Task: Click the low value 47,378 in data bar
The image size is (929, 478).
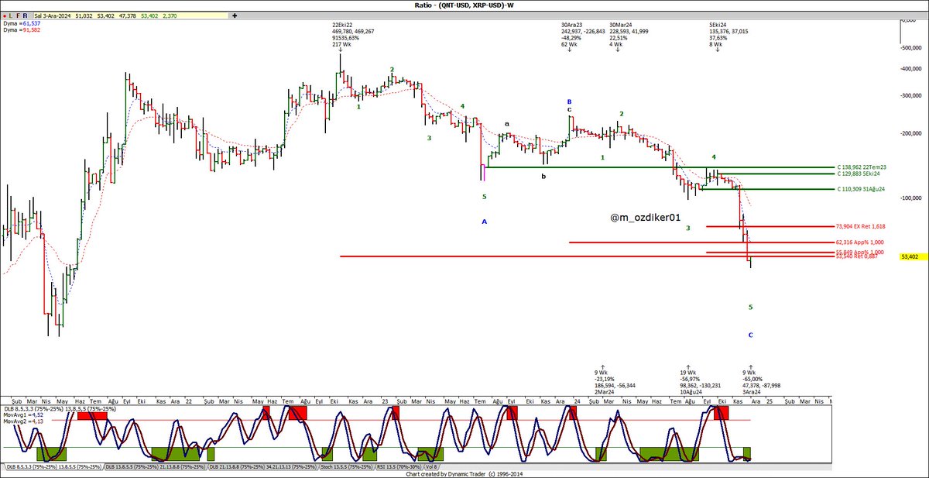Action: (x=126, y=15)
